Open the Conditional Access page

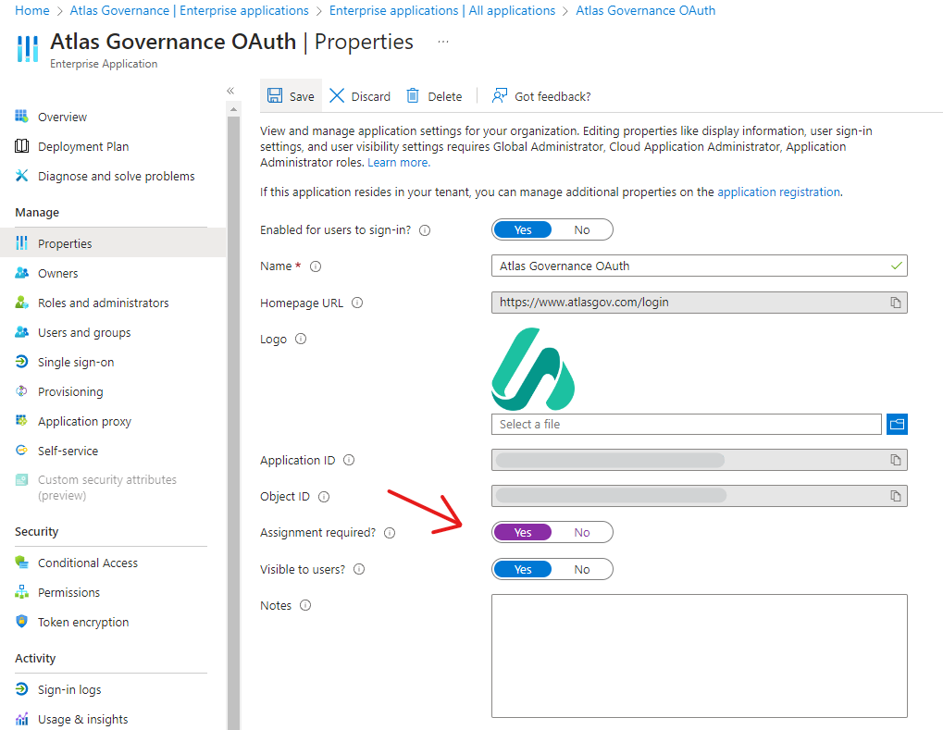click(x=88, y=563)
